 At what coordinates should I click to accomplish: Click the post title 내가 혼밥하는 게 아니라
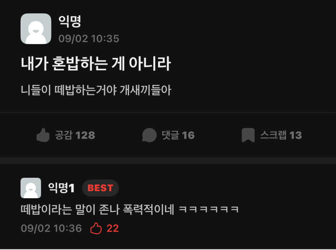point(96,64)
